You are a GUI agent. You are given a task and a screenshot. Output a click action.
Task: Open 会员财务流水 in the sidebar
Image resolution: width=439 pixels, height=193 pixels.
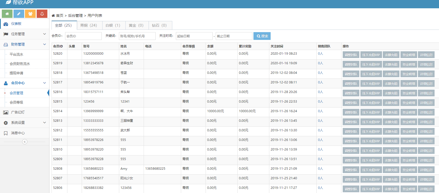[20, 64]
